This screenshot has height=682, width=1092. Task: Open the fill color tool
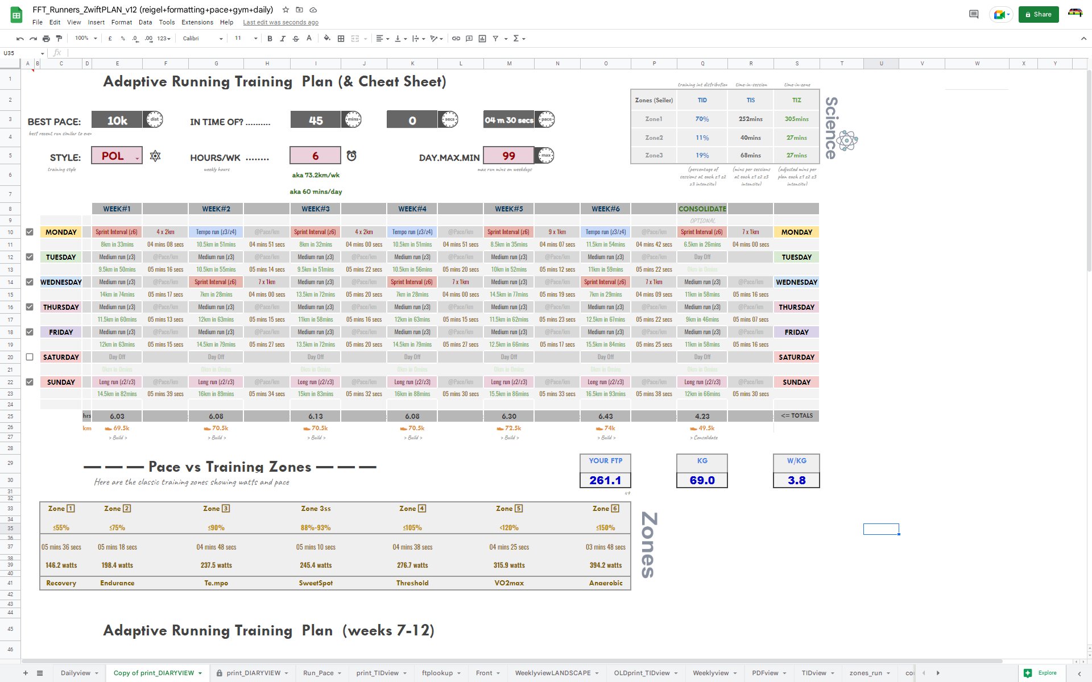pos(327,38)
